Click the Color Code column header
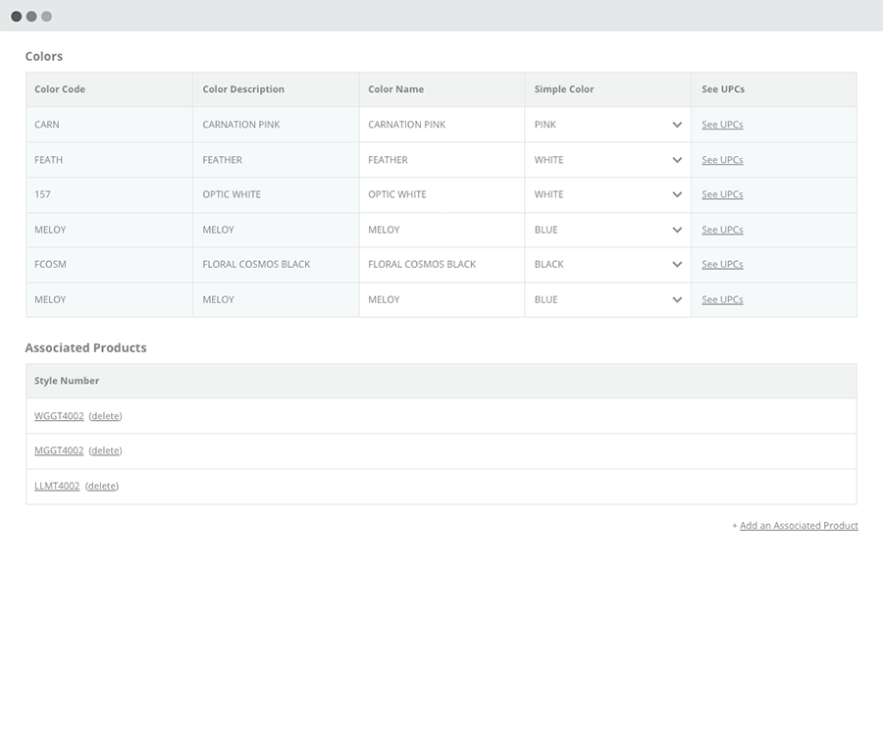 tap(60, 89)
